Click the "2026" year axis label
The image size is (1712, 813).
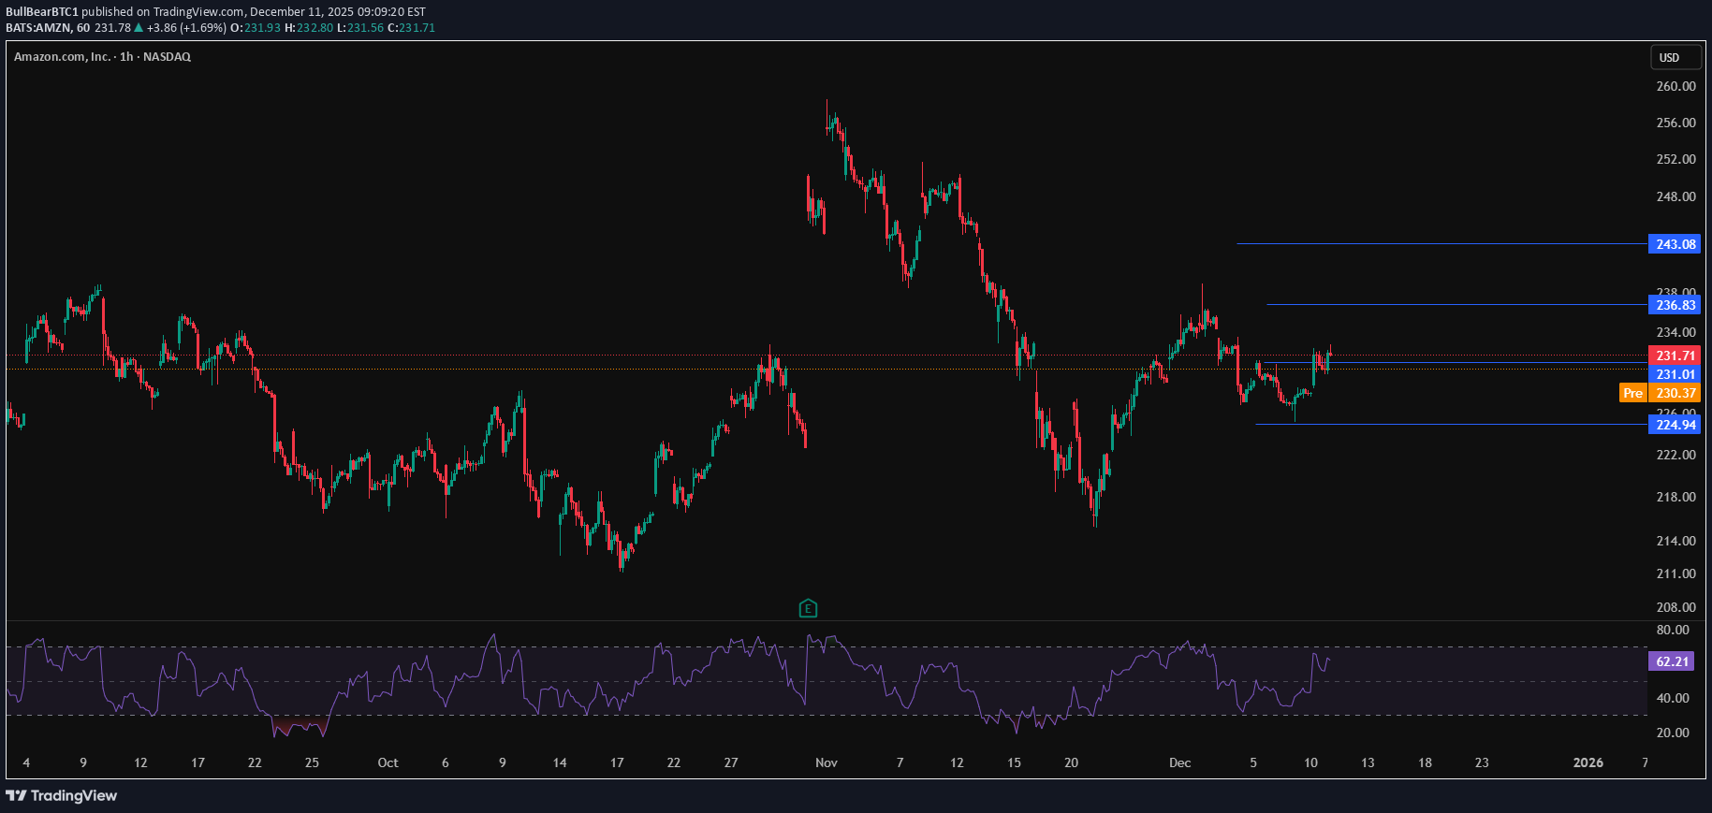[1588, 762]
